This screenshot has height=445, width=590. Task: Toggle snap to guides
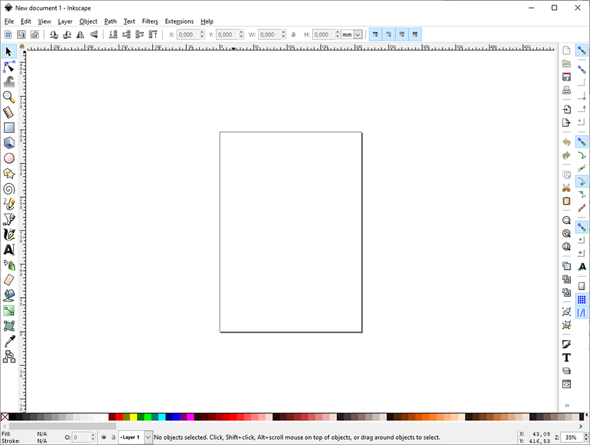tap(581, 312)
